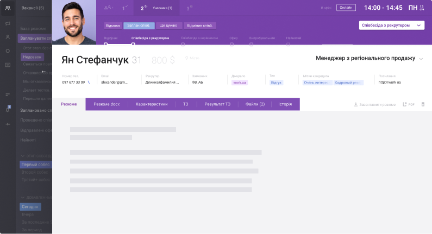This screenshot has height=234, width=432.
Task: Open the Файли (2) tab
Action: point(255,104)
